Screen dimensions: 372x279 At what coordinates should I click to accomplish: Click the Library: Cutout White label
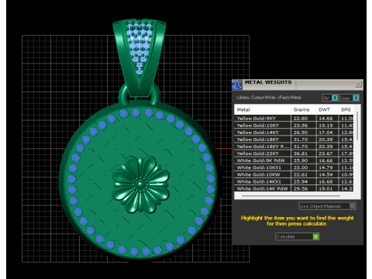pyautogui.click(x=269, y=98)
